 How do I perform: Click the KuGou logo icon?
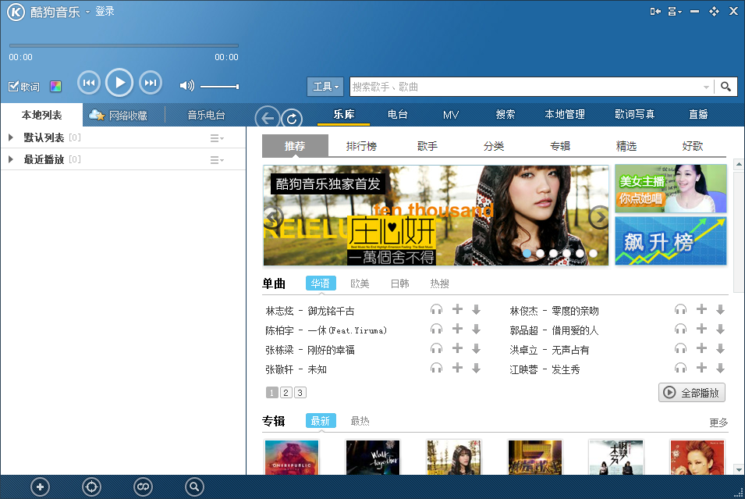coord(16,12)
